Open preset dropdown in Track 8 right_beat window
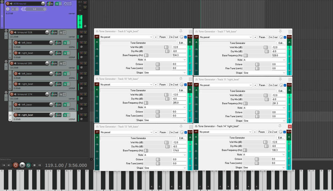Image resolution: width=333 pixels, height=191 pixels. pyautogui.click(x=126, y=37)
